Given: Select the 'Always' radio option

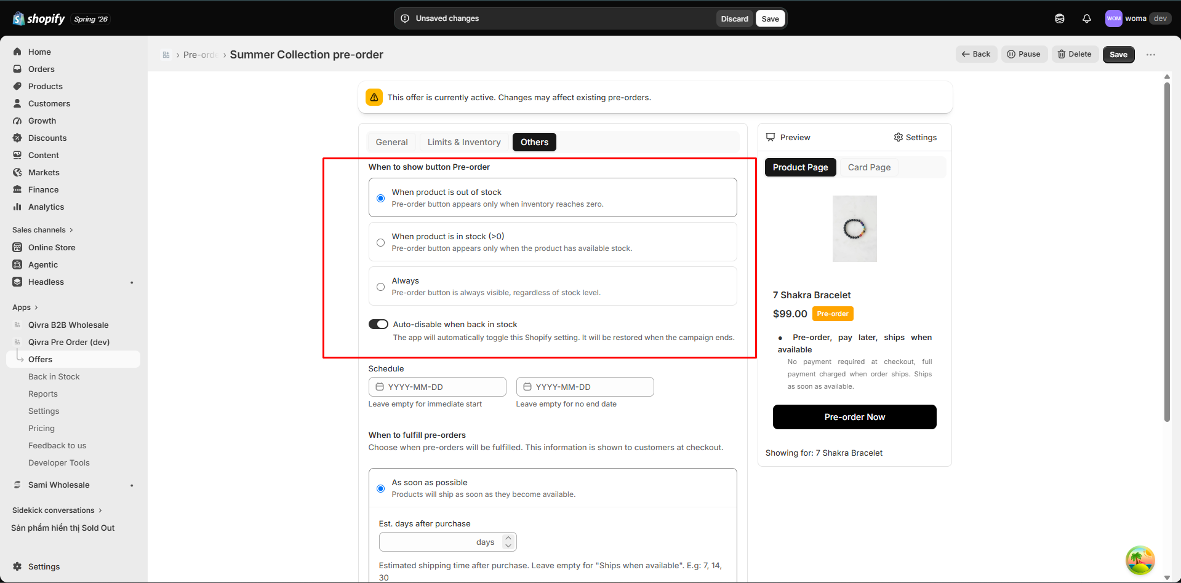Looking at the screenshot, I should pos(380,287).
